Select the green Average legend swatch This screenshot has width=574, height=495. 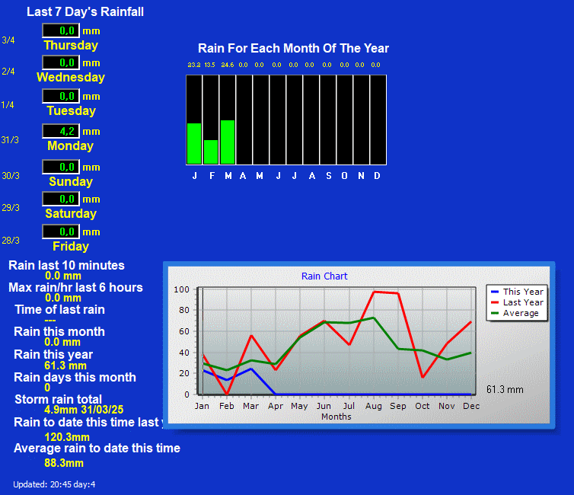point(495,313)
